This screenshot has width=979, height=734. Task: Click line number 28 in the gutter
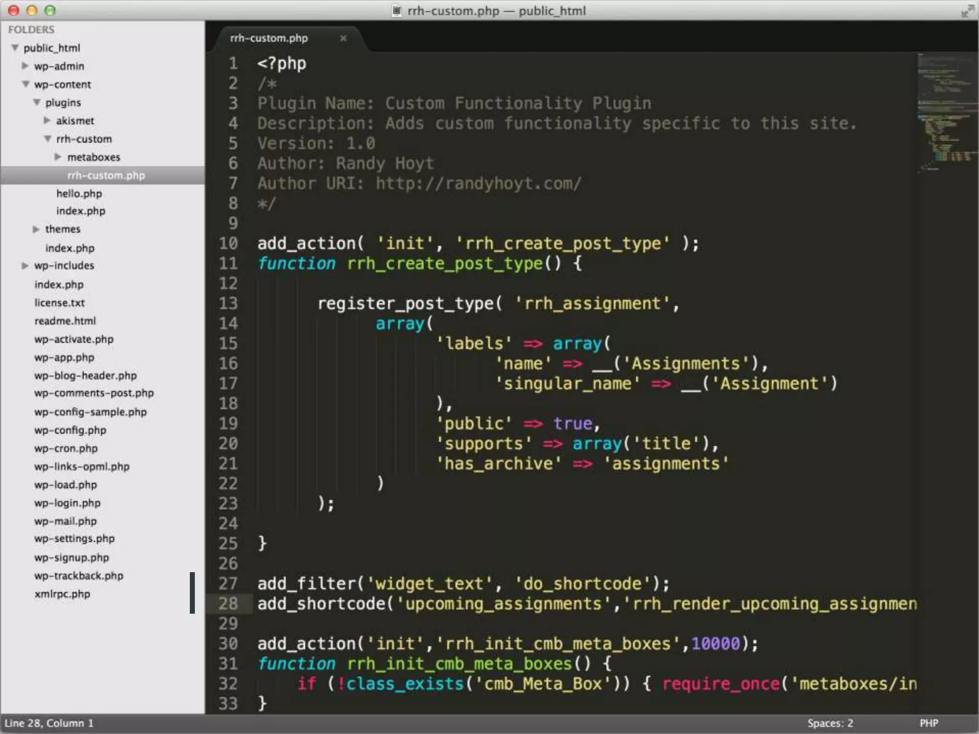pyautogui.click(x=228, y=604)
